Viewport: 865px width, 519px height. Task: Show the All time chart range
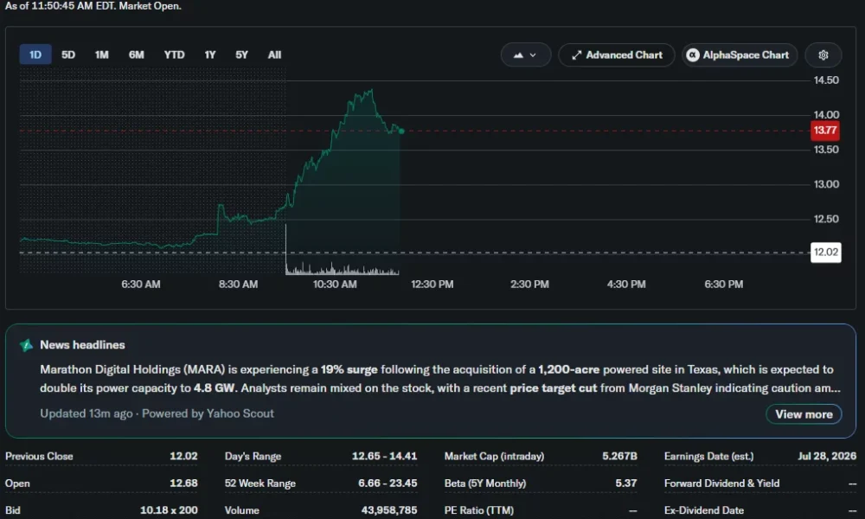click(x=274, y=54)
